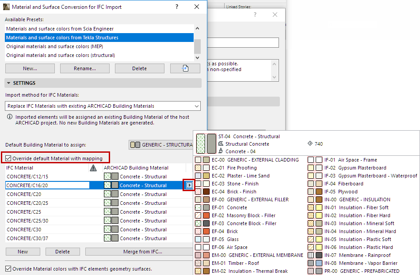Click Concrete - Structural swatch in CONCRETE/C30/37 row
The image size is (420, 275).
[x=111, y=238]
